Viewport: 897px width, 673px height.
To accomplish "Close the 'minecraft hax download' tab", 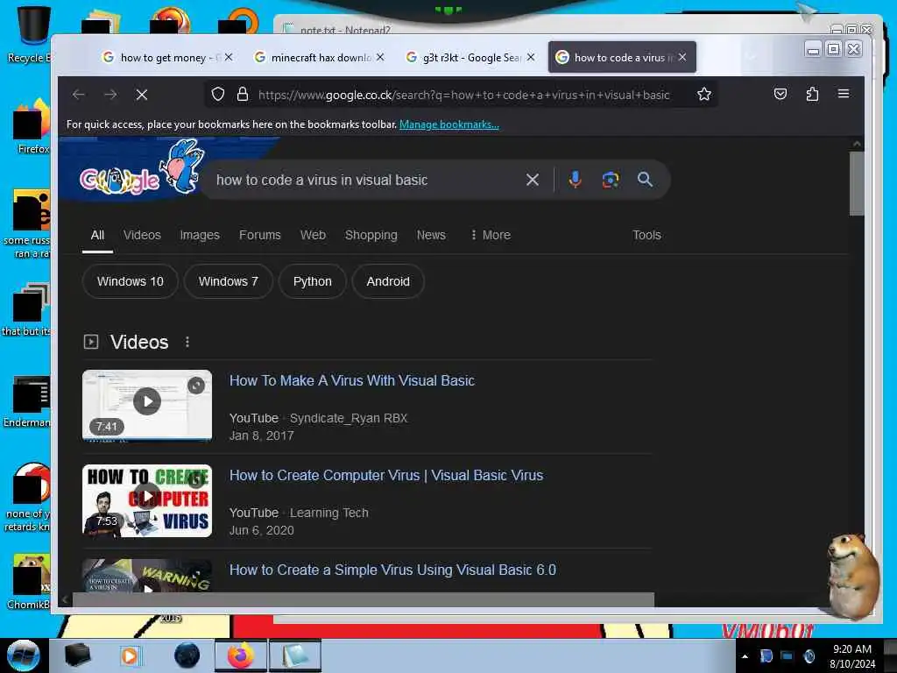I will click(x=380, y=57).
